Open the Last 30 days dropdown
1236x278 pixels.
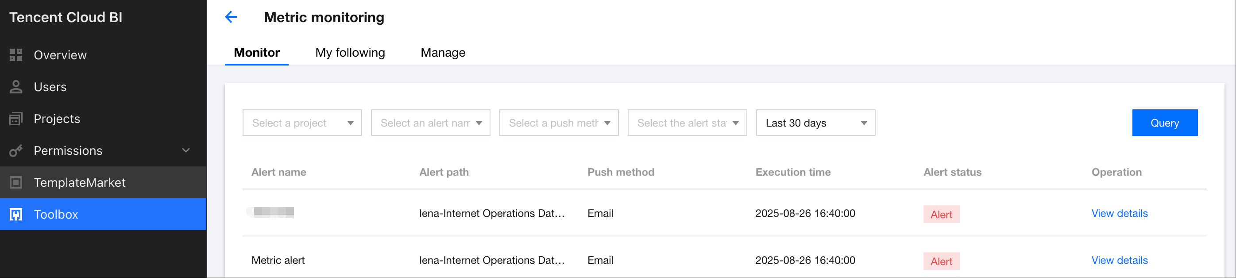pos(815,123)
